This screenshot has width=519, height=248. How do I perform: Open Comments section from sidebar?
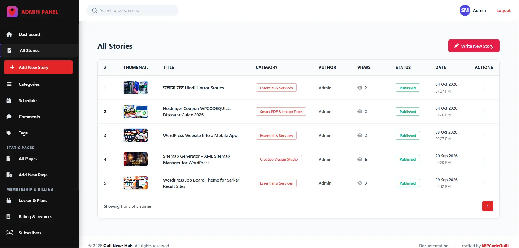39,117
